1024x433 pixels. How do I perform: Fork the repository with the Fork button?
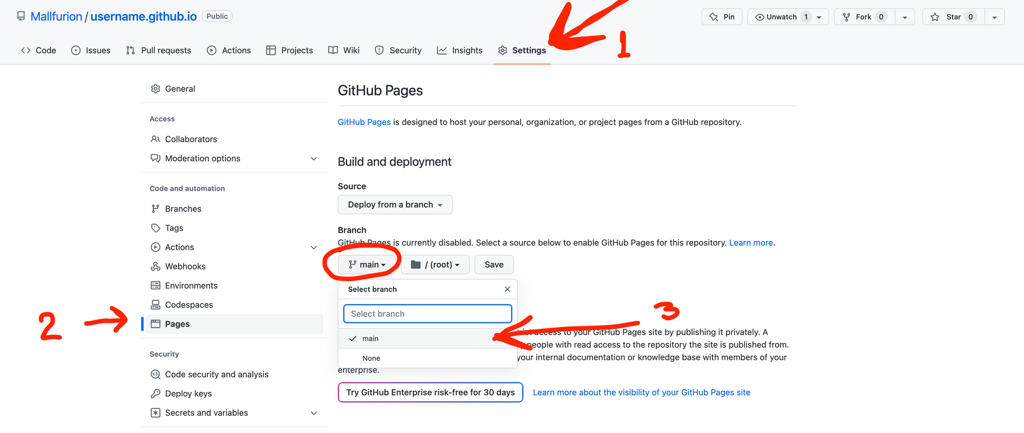[865, 17]
